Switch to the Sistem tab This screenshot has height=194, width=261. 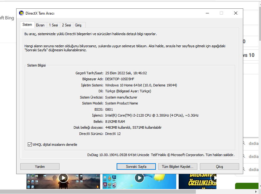[x=27, y=25]
